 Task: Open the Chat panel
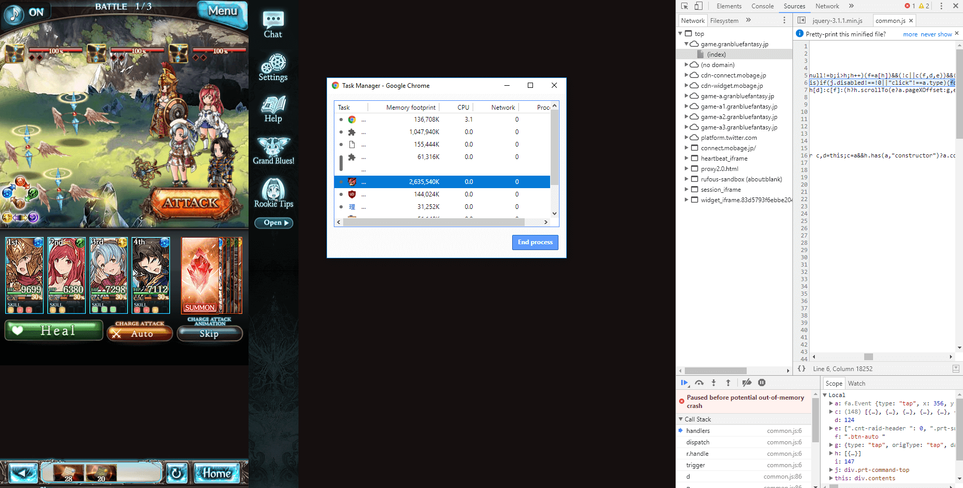tap(273, 22)
